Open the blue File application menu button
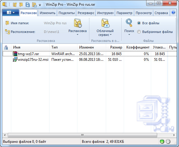Screen dimensions: 179x147 point(11,13)
